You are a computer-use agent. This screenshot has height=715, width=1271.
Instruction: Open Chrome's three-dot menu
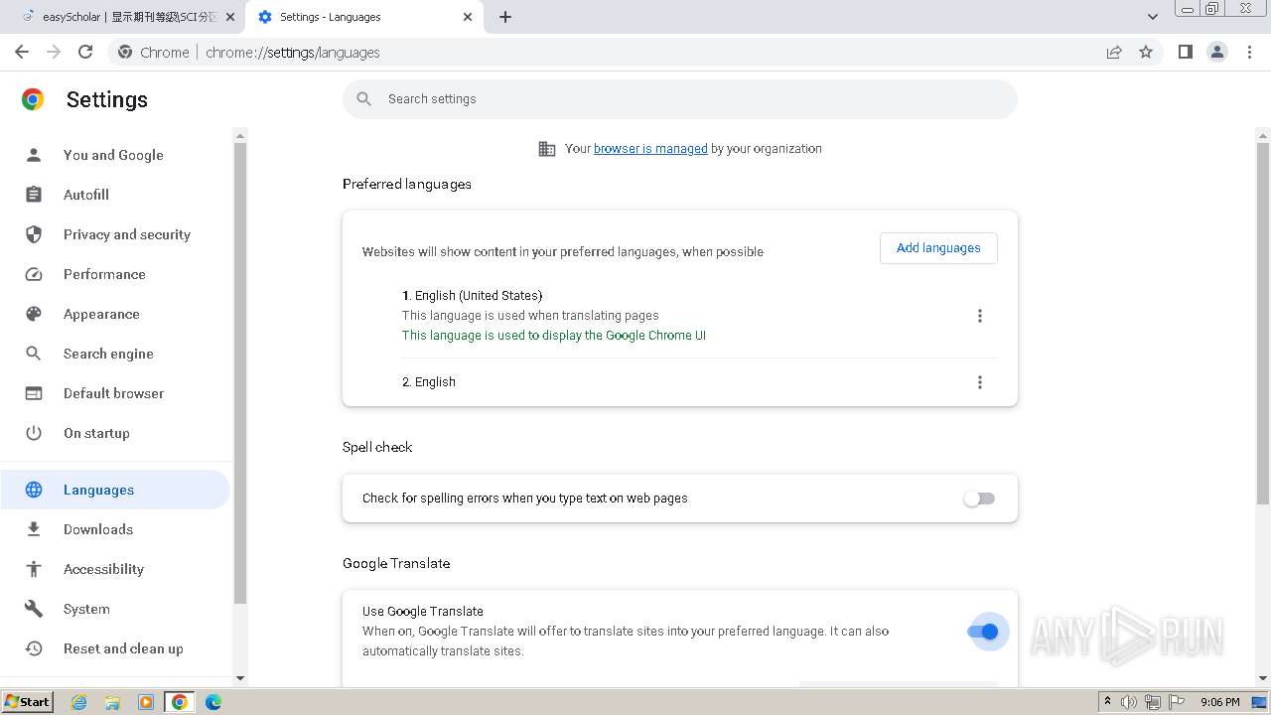coord(1250,53)
